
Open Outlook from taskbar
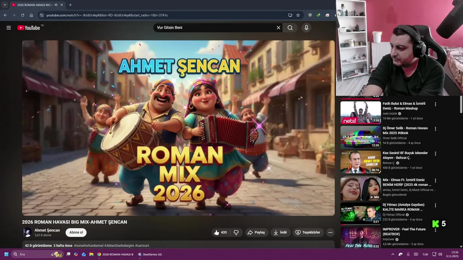84,254
